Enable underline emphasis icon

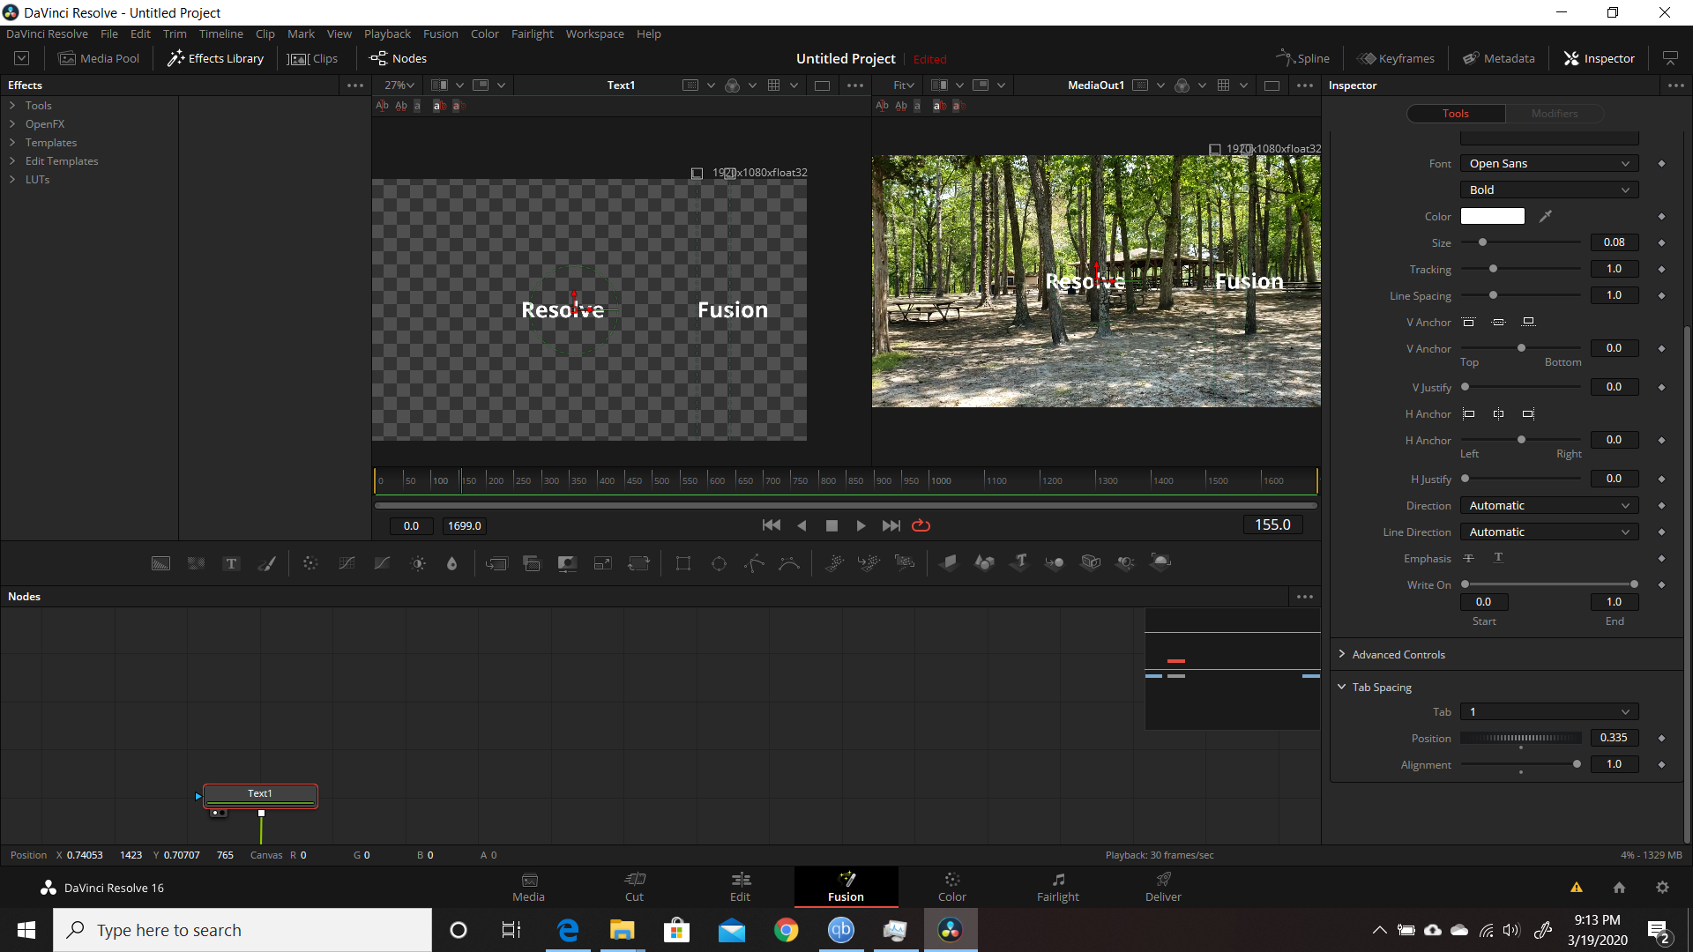tap(1499, 559)
